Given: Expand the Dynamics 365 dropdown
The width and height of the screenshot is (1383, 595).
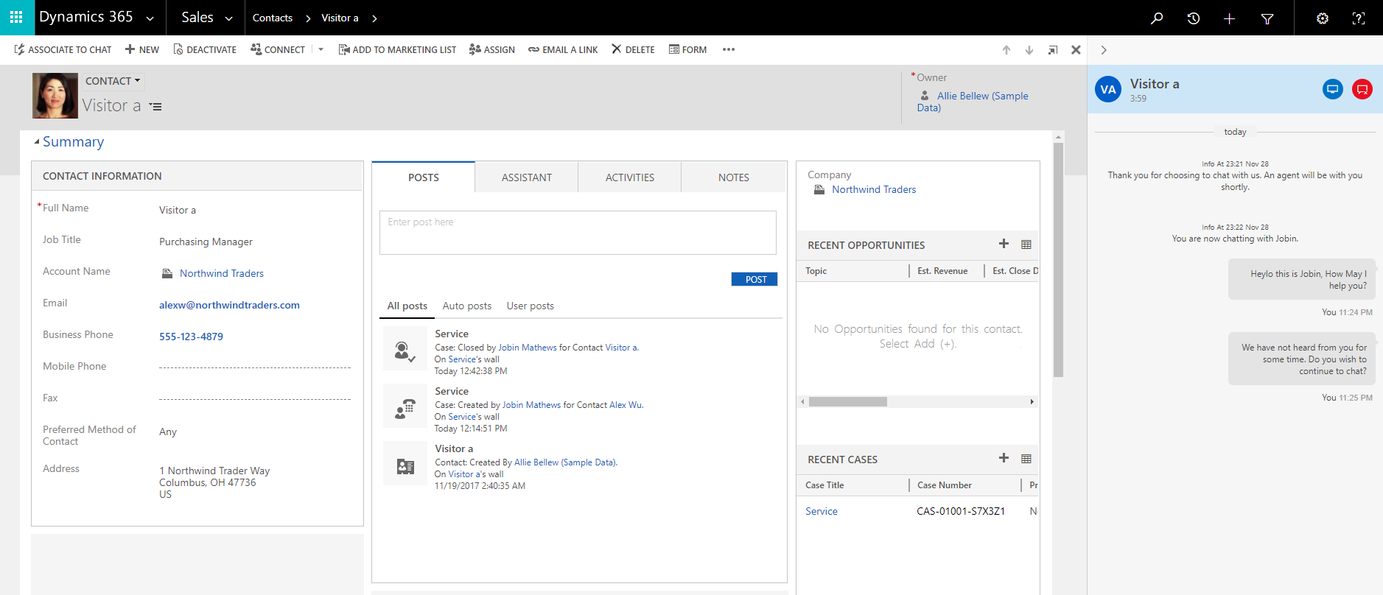Looking at the screenshot, I should click(x=150, y=18).
